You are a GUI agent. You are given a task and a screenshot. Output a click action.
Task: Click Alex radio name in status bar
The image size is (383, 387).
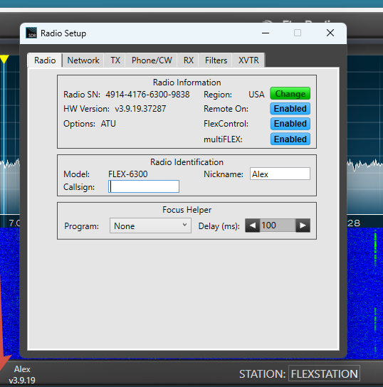pyautogui.click(x=22, y=369)
